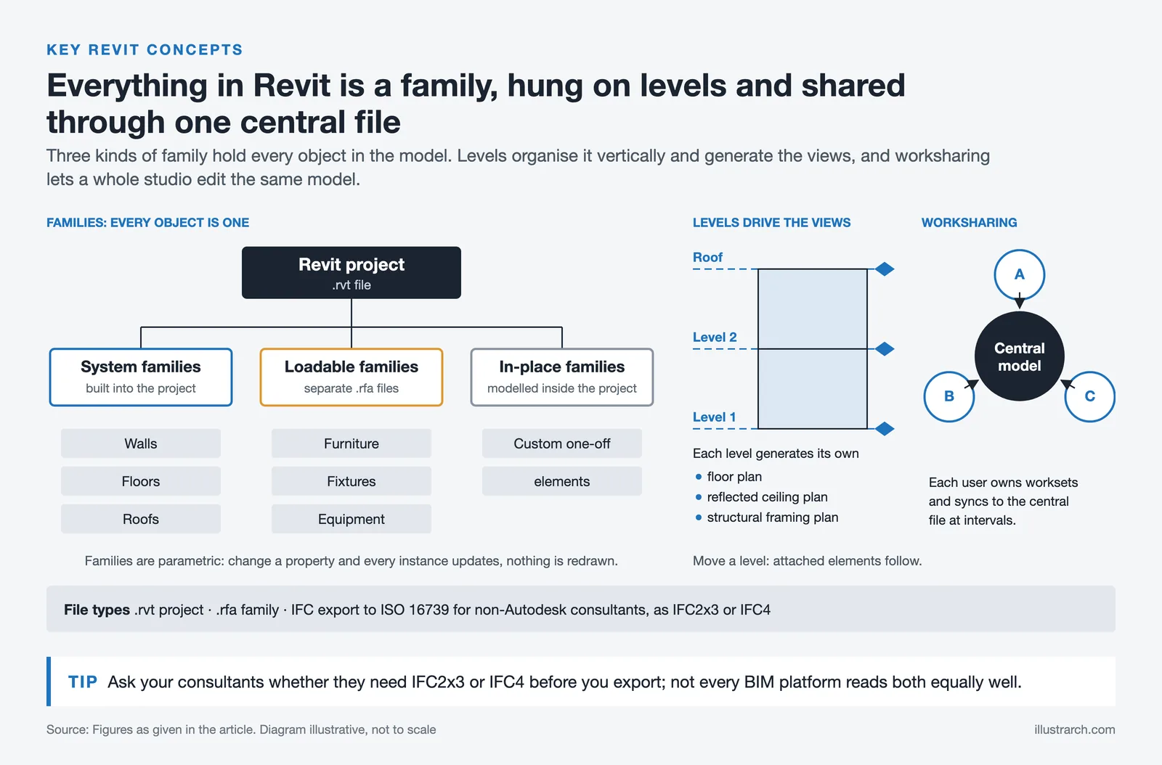Click the Equipment chip

[352, 519]
